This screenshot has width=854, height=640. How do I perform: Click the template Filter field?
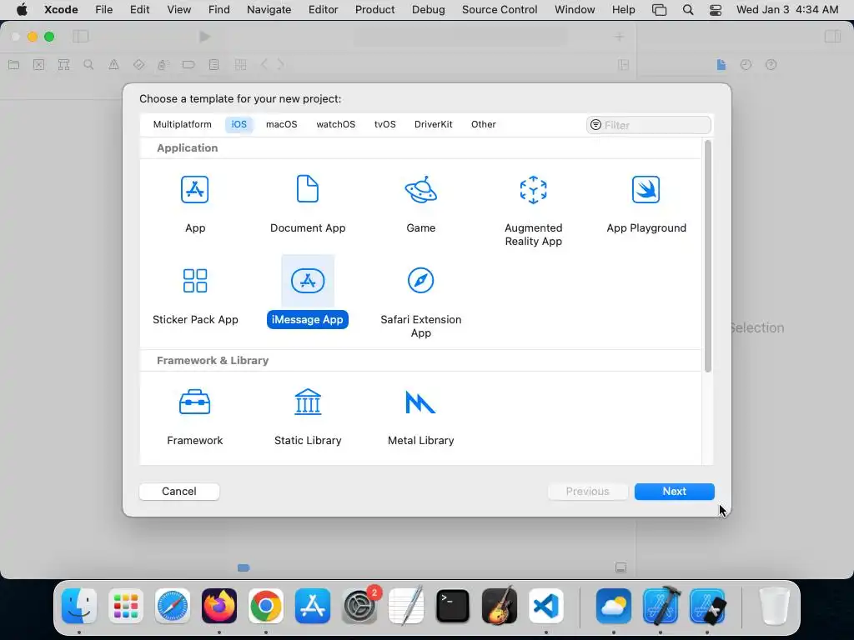pyautogui.click(x=649, y=125)
